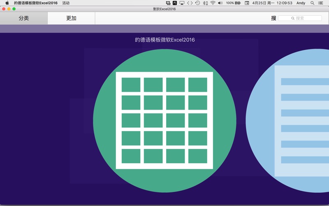Open the volume control menu

click(220, 3)
